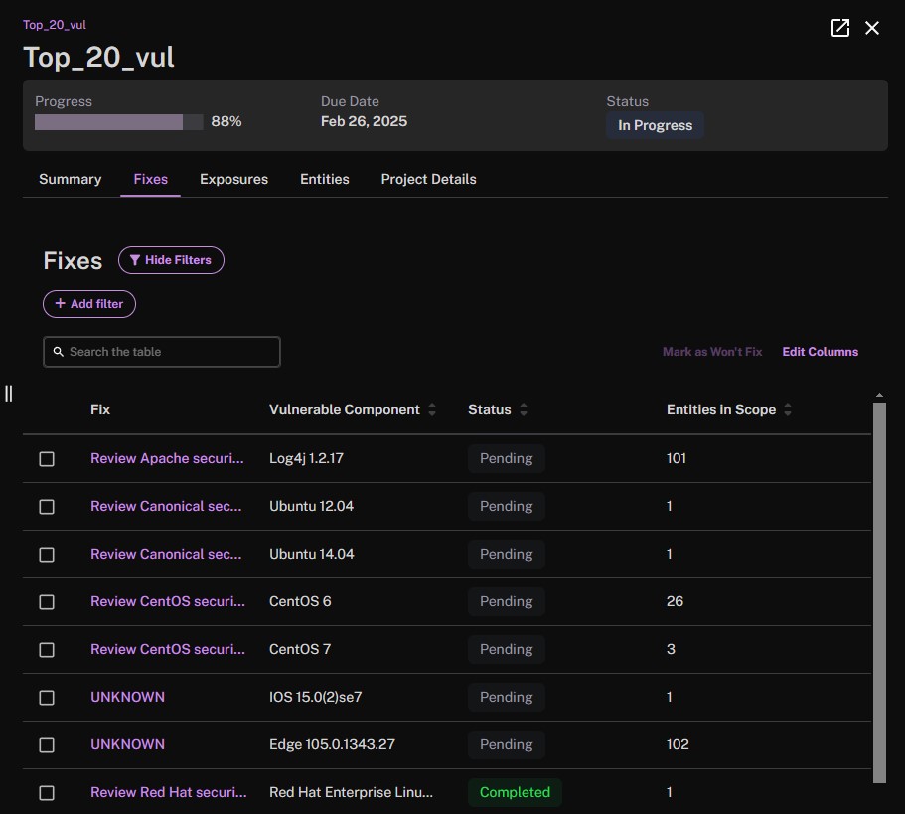This screenshot has height=814, width=905.
Task: Switch to the Summary tab
Action: point(70,179)
